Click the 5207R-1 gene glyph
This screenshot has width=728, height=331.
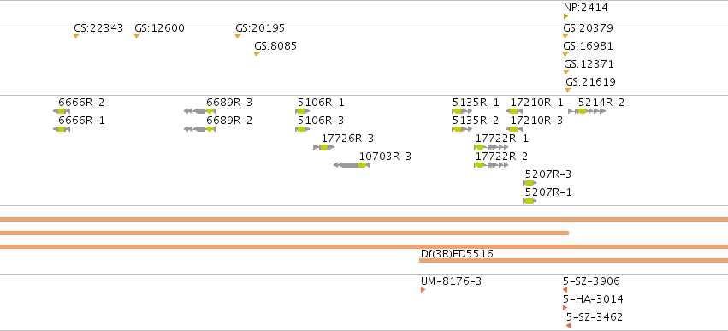pos(530,201)
